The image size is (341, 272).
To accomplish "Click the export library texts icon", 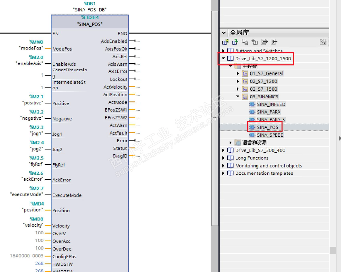I will pyautogui.click(x=264, y=42).
